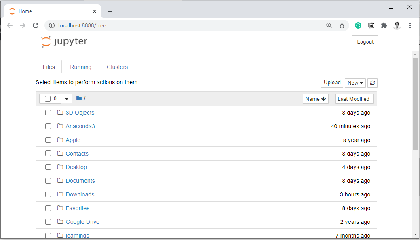This screenshot has width=420, height=240.
Task: Open the Documents folder link
Action: 80,181
